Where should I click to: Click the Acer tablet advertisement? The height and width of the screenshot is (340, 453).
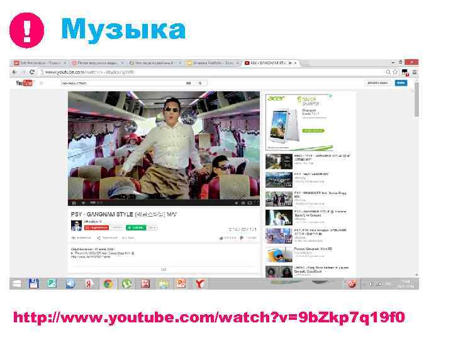click(x=299, y=122)
